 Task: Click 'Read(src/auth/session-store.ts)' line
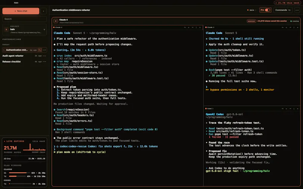click(78, 73)
